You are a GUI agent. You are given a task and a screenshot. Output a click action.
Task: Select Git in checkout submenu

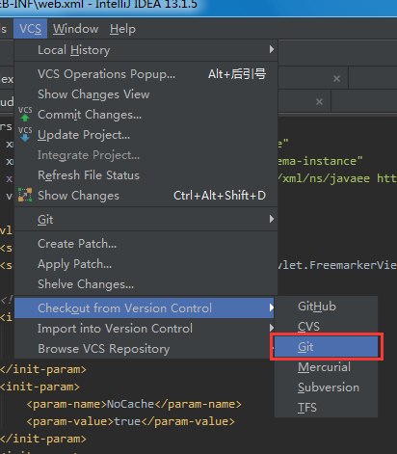(326, 347)
